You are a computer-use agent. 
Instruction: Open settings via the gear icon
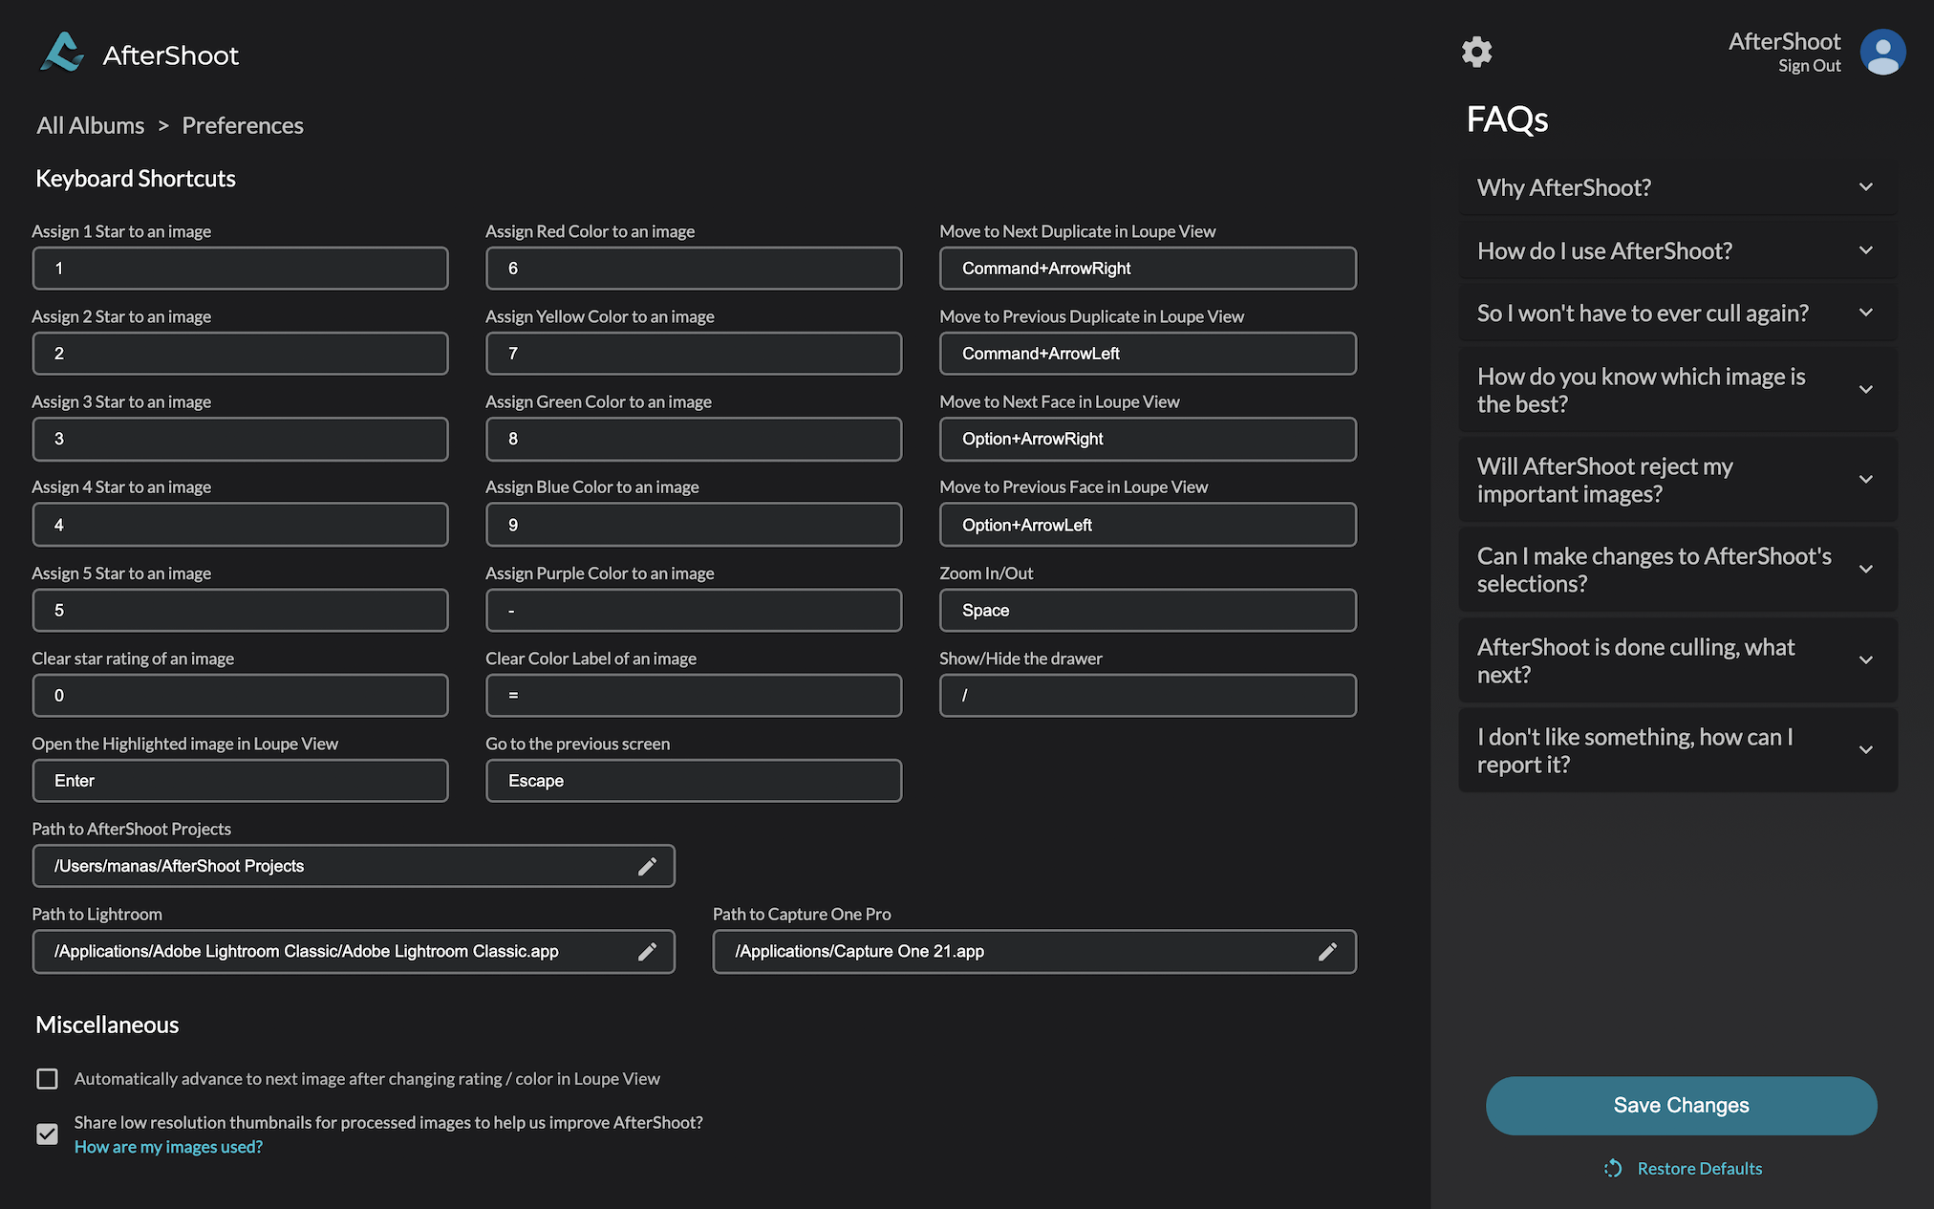coord(1476,52)
